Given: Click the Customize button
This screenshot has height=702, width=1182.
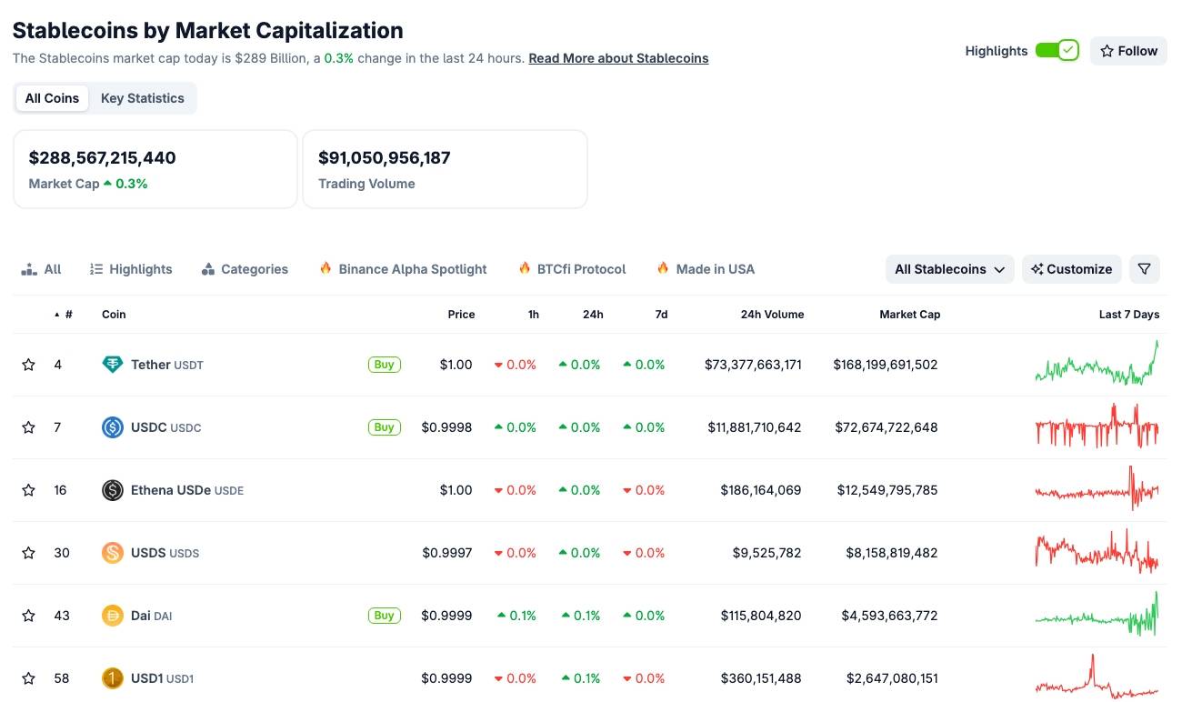Looking at the screenshot, I should coord(1072,269).
